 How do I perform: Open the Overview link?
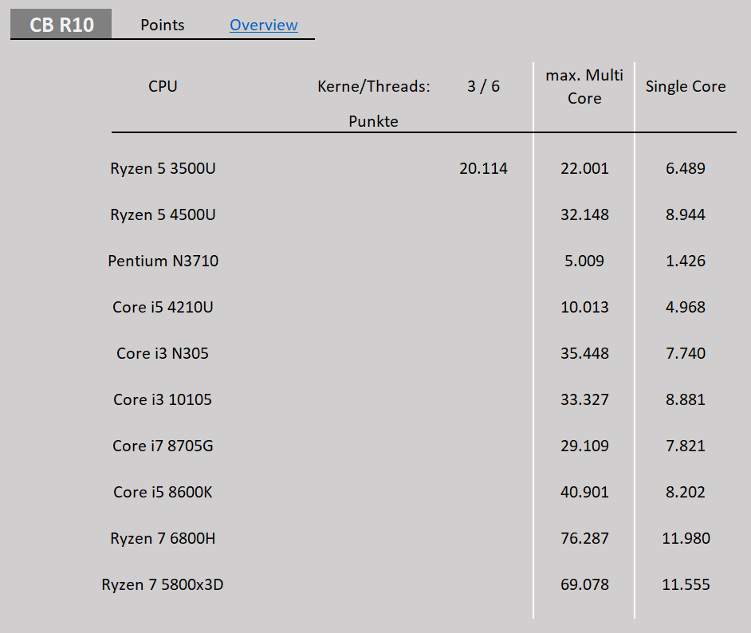pos(263,25)
